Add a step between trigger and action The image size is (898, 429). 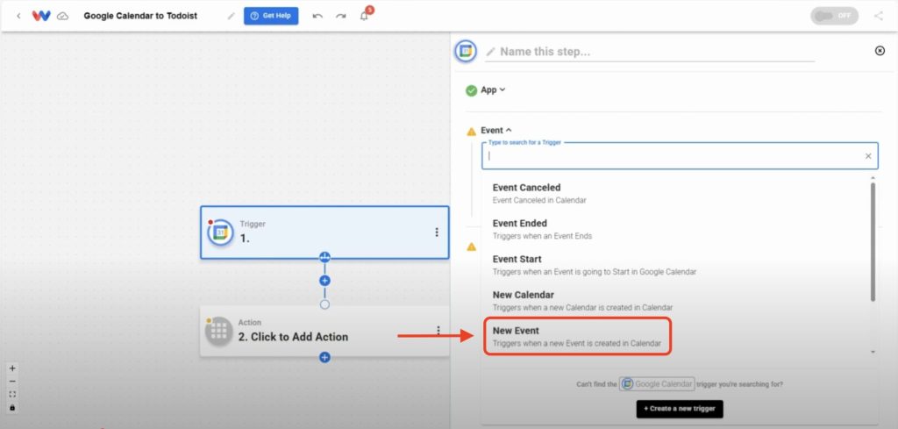pyautogui.click(x=324, y=281)
